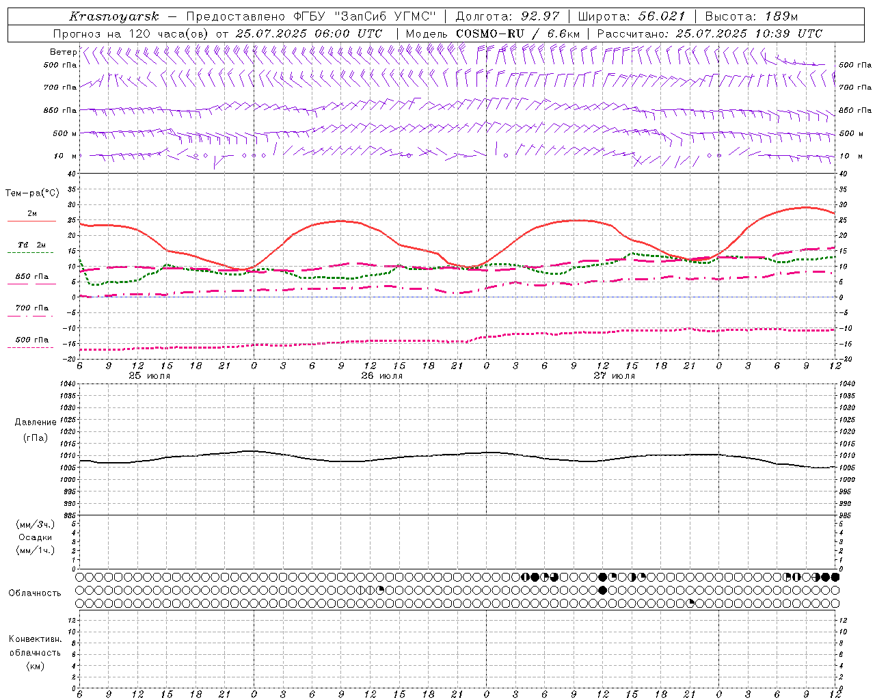Select the text Предоставлено ФГБУ "ЗапСиб УГМС"
This screenshot has height=700, width=875.
pyautogui.click(x=310, y=16)
